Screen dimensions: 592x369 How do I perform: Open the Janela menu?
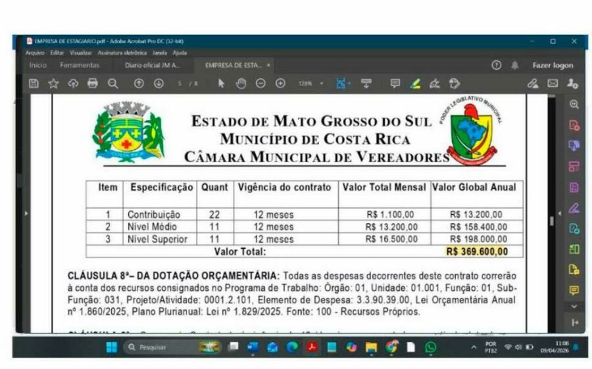coord(160,53)
